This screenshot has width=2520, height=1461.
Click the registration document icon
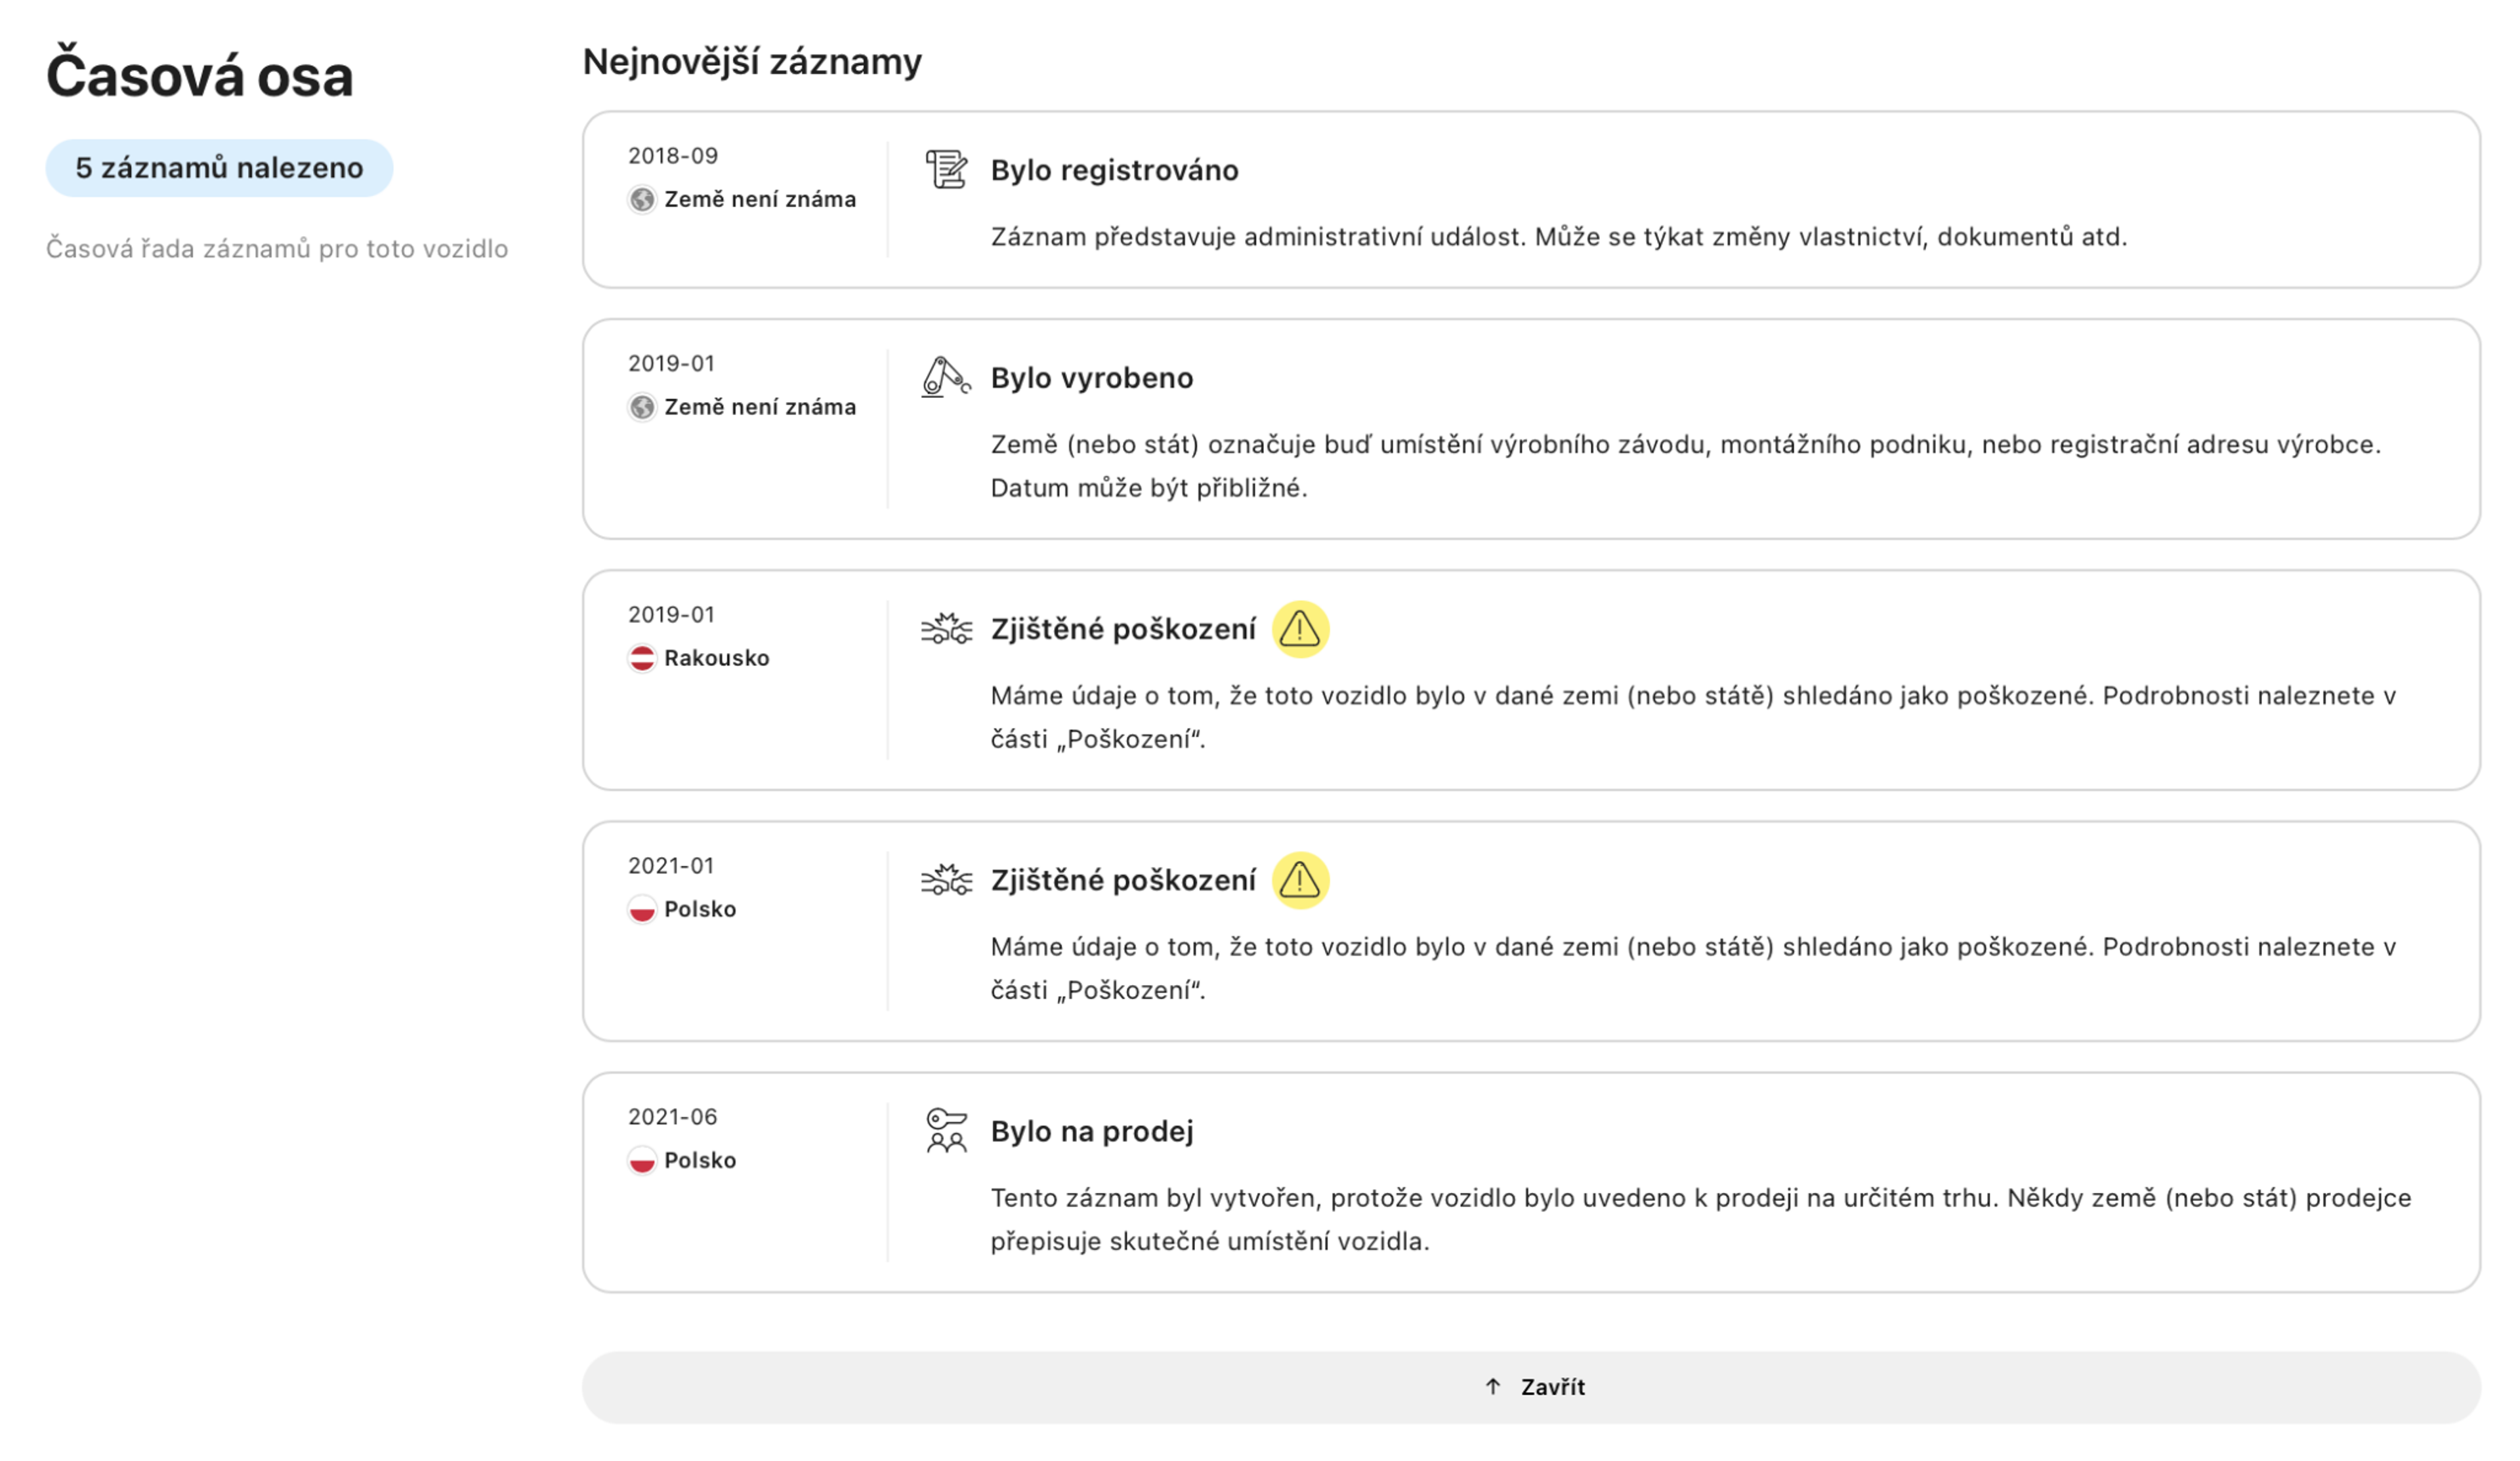click(x=945, y=169)
